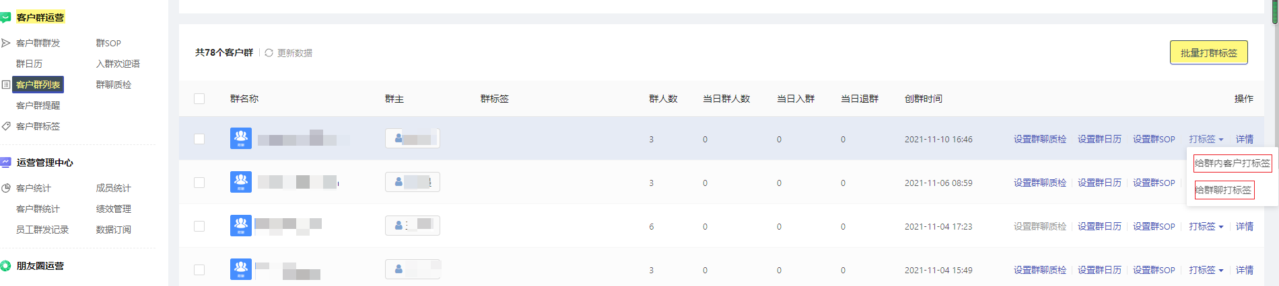Click the group avatar icon in the first row
This screenshot has width=1279, height=286.
(241, 138)
